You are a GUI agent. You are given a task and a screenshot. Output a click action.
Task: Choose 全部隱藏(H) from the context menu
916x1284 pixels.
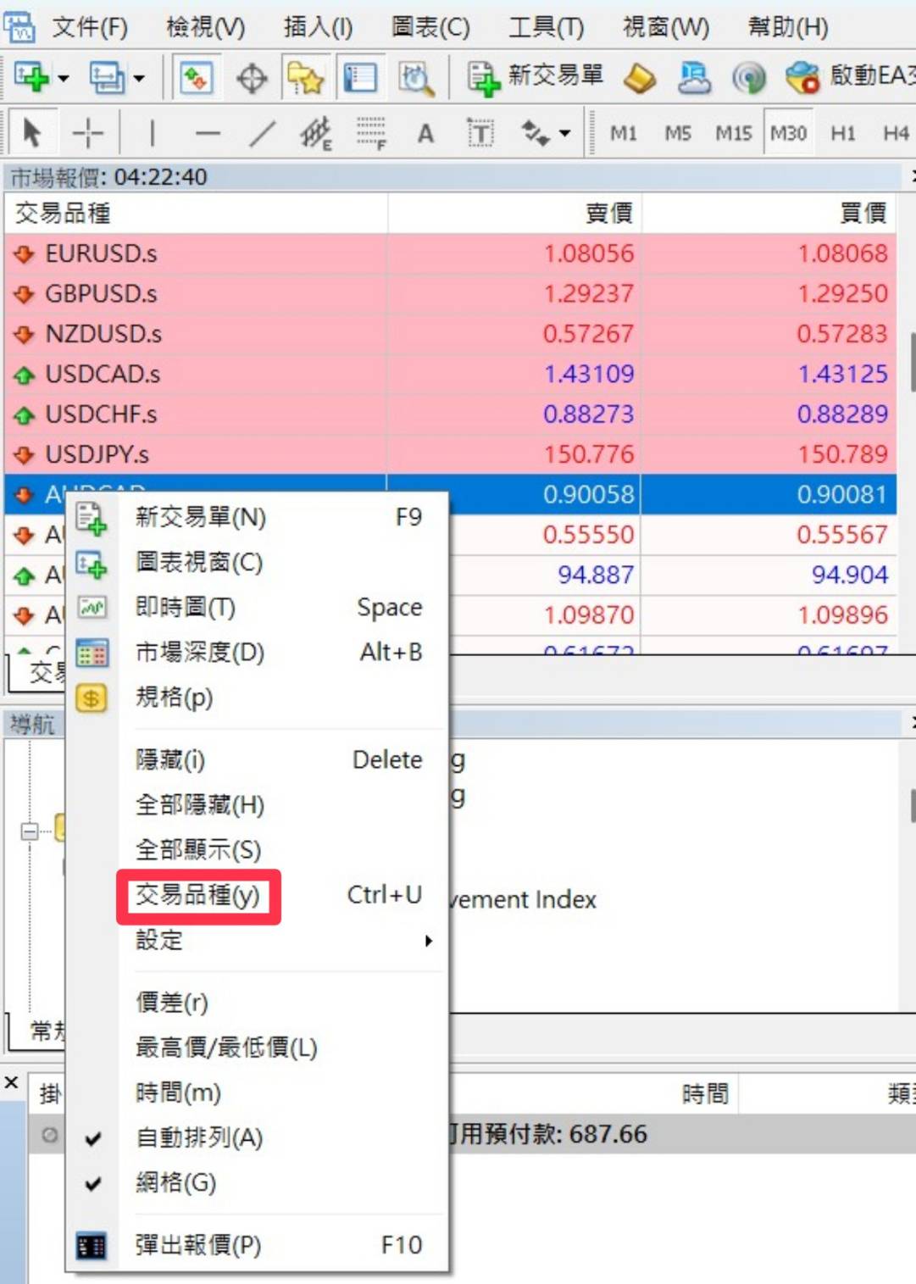tap(257, 804)
